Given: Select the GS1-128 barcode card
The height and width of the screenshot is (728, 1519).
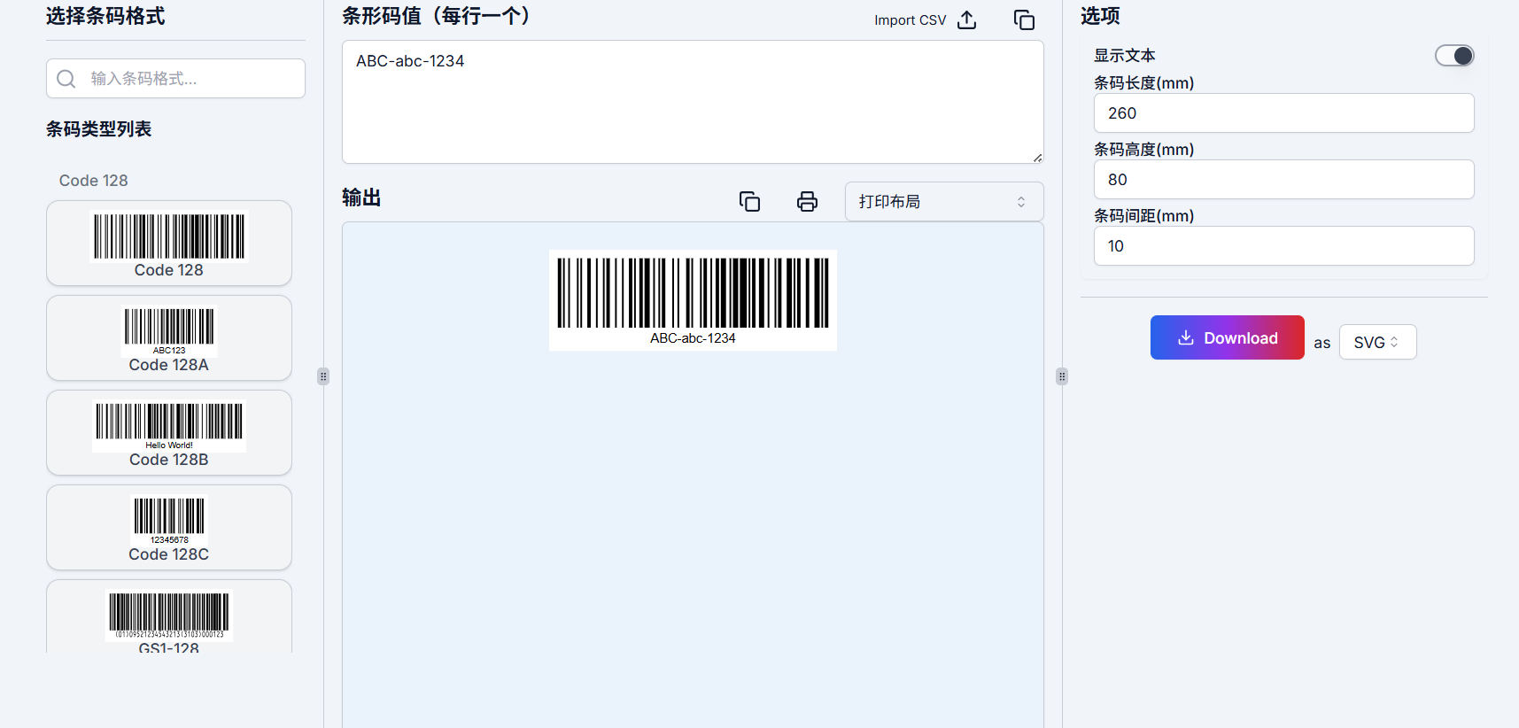Looking at the screenshot, I should tap(169, 616).
